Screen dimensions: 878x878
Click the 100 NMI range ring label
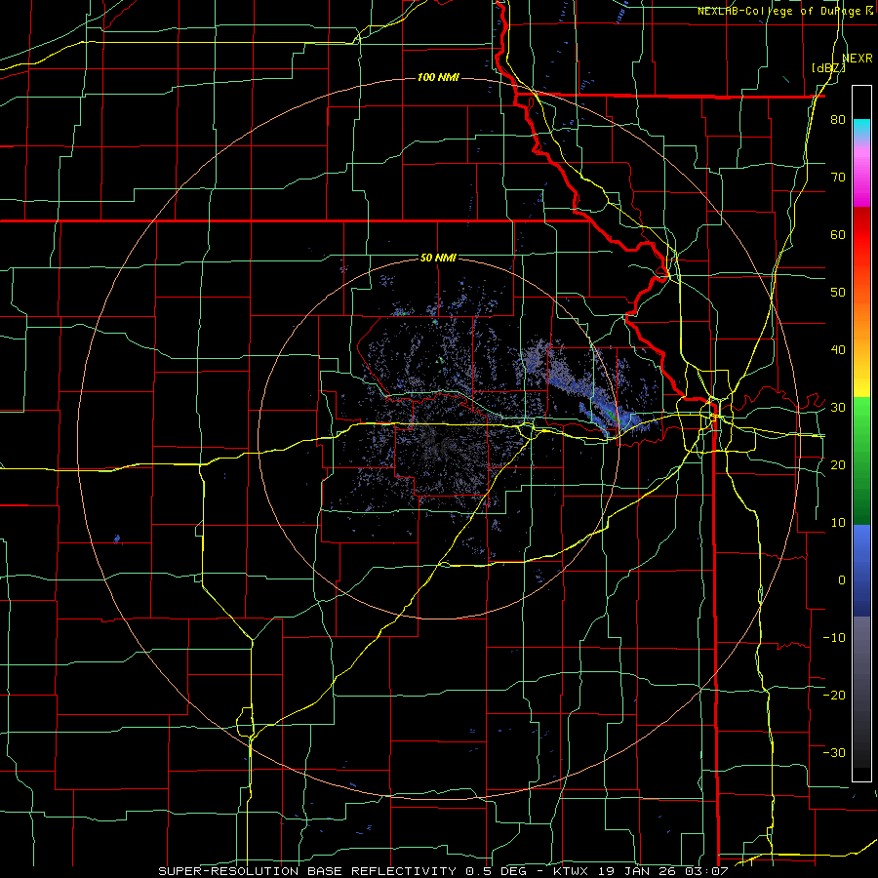438,77
